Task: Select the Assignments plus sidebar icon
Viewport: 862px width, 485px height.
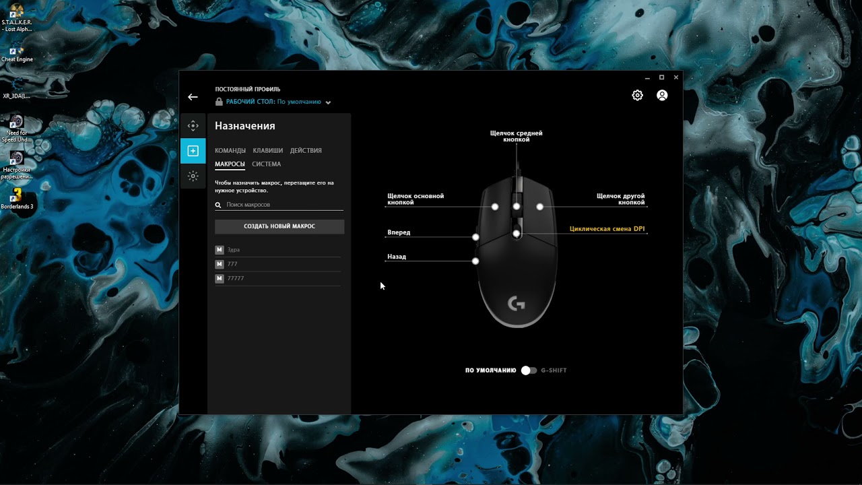Action: tap(193, 151)
